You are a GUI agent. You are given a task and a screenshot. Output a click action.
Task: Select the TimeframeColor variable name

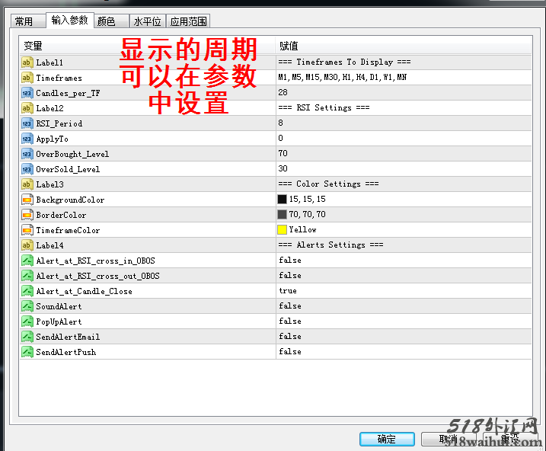[68, 230]
